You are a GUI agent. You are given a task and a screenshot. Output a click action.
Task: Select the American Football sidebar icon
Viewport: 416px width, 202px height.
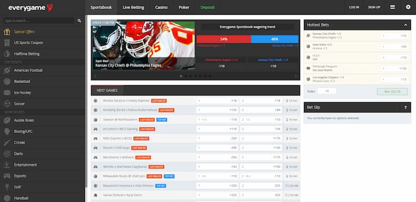[7, 71]
